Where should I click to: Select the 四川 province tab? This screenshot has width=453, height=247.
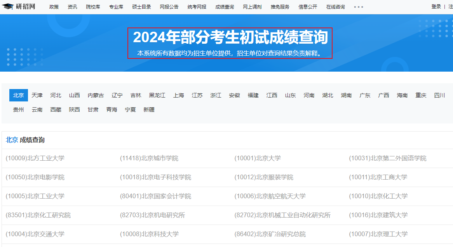(439, 95)
